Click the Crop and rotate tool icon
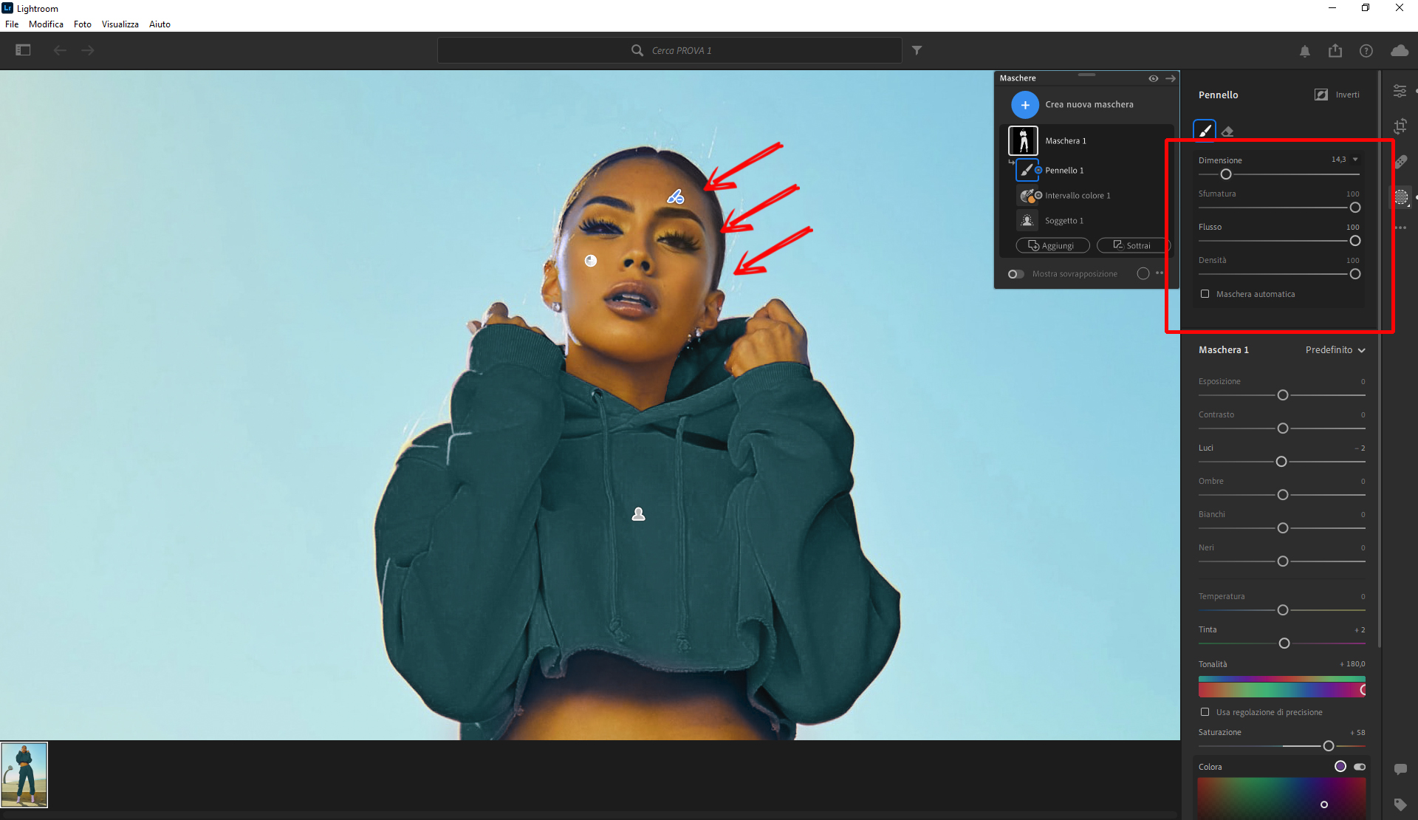This screenshot has height=820, width=1418. (1400, 126)
